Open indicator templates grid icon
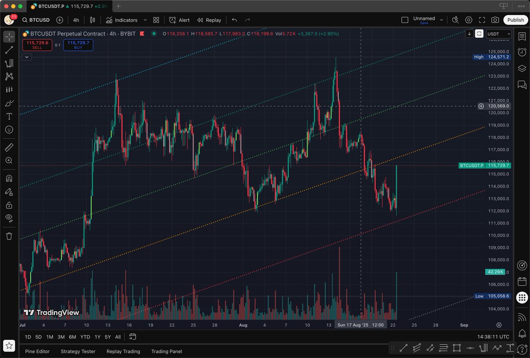The image size is (530, 358). click(156, 20)
